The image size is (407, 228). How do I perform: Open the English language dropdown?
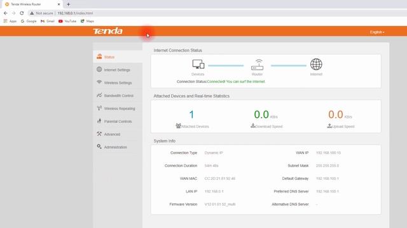pos(377,32)
